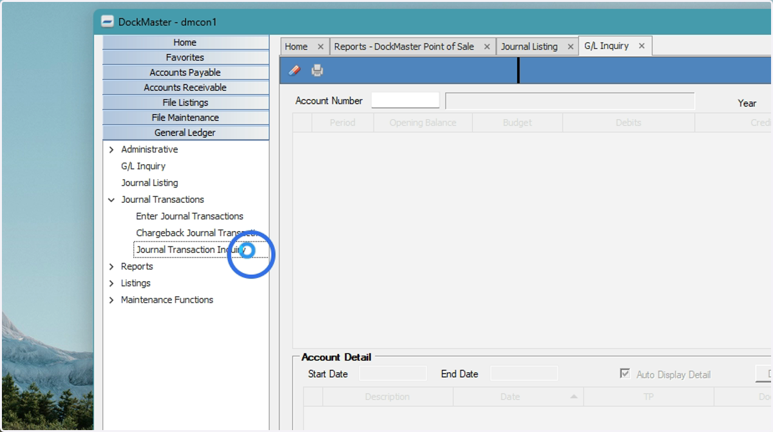Open Enter Journal Transactions
The image size is (773, 432).
click(x=189, y=216)
